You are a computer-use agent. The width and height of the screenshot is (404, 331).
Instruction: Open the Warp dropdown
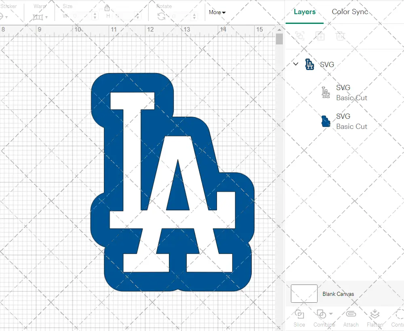[40, 17]
